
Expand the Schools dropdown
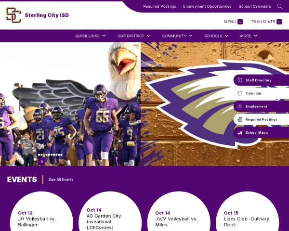pos(216,36)
